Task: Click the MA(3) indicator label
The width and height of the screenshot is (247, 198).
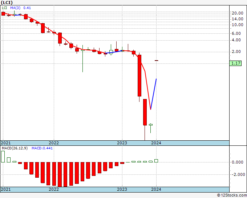Action: click(x=15, y=8)
